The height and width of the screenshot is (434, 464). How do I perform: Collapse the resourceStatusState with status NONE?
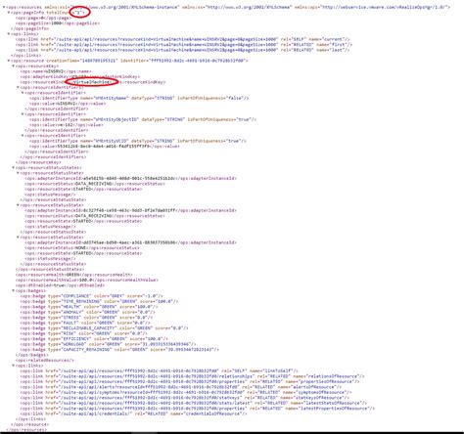(18, 238)
